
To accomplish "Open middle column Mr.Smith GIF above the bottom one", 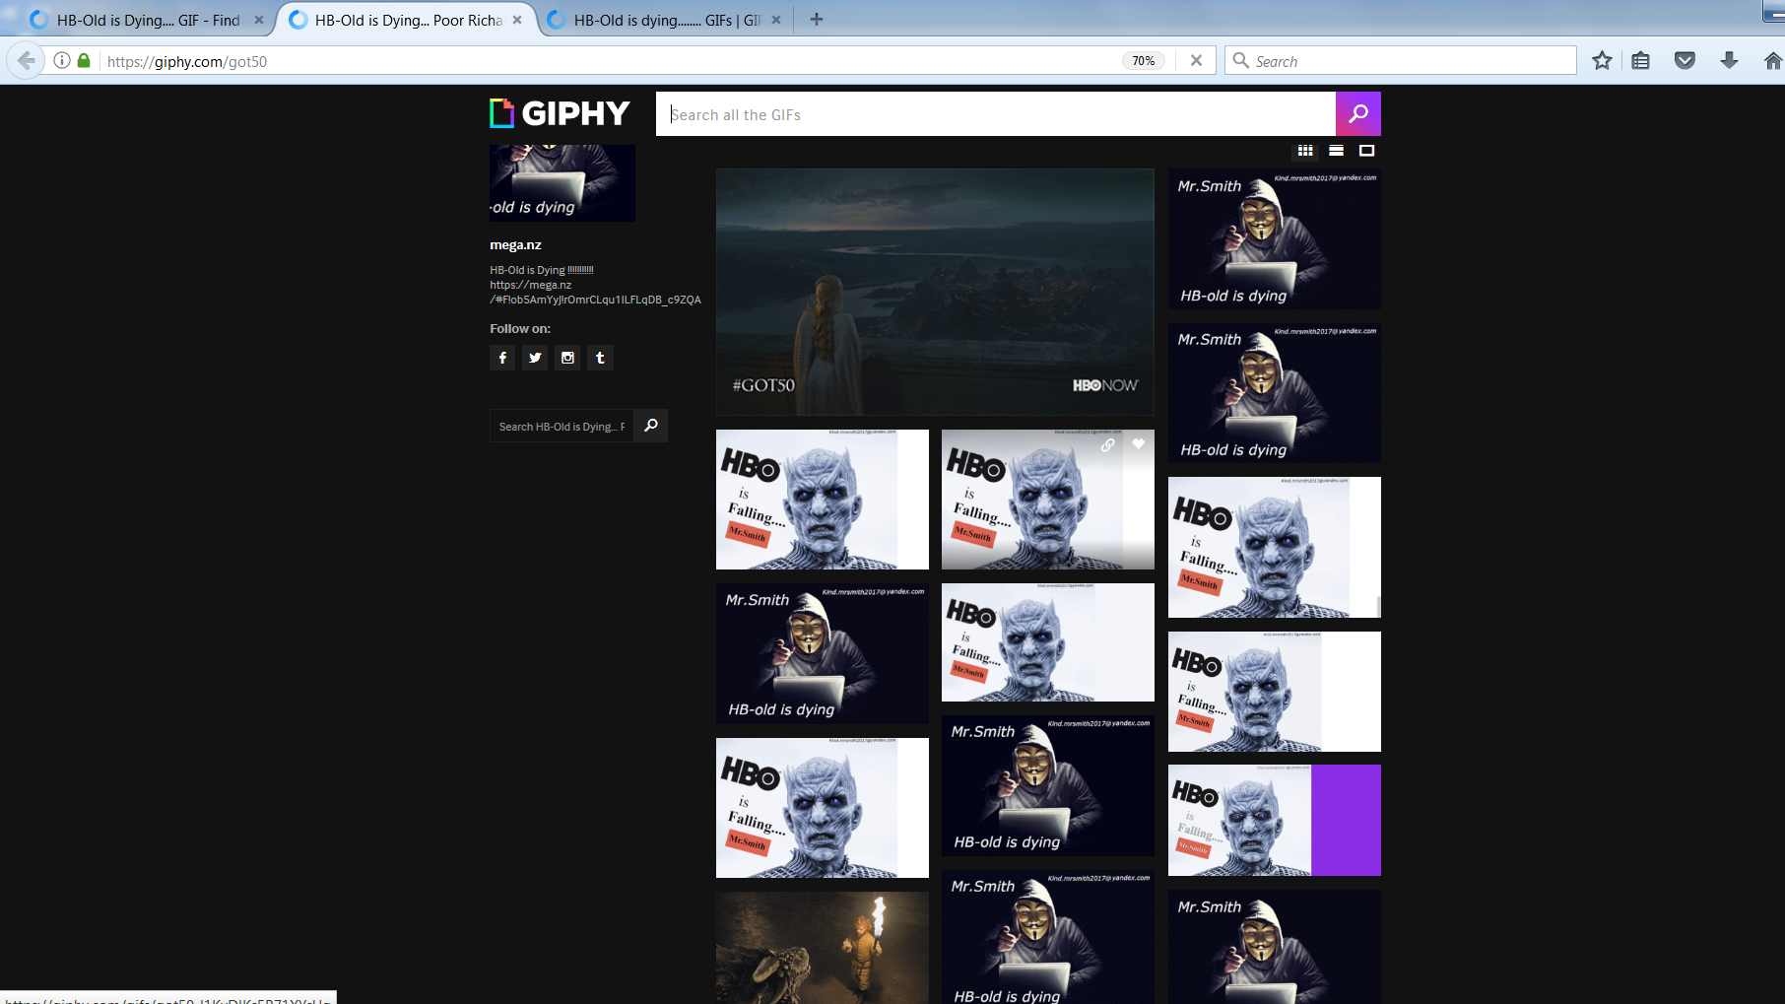I will [1048, 785].
